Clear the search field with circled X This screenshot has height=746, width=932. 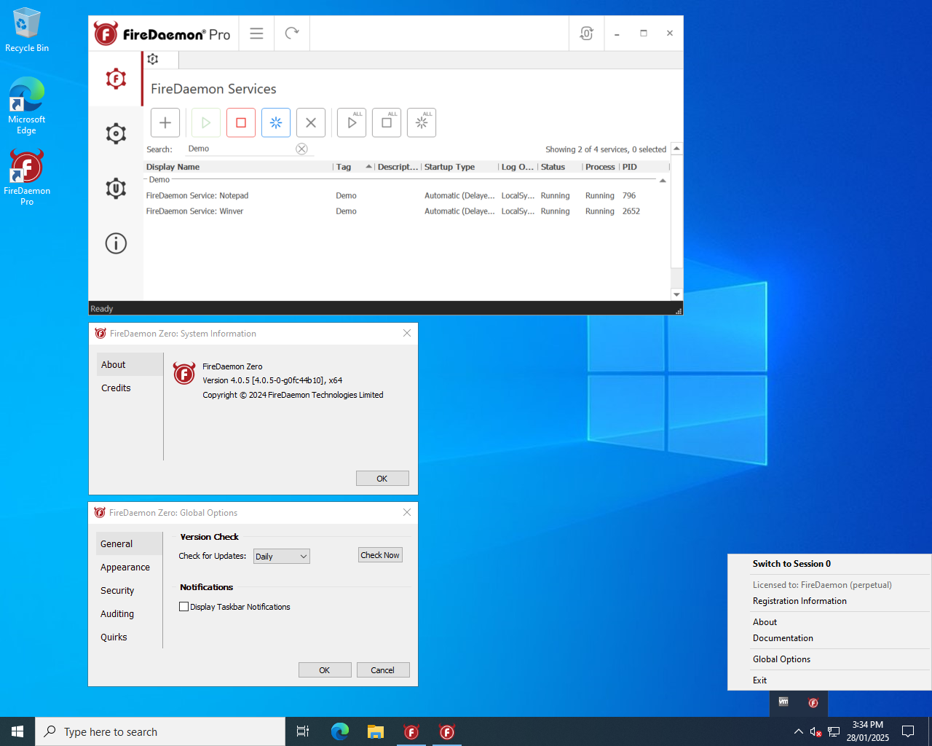[301, 149]
